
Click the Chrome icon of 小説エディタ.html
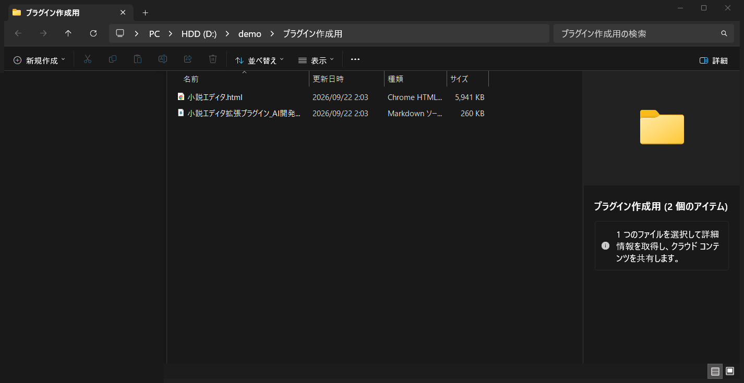(181, 97)
